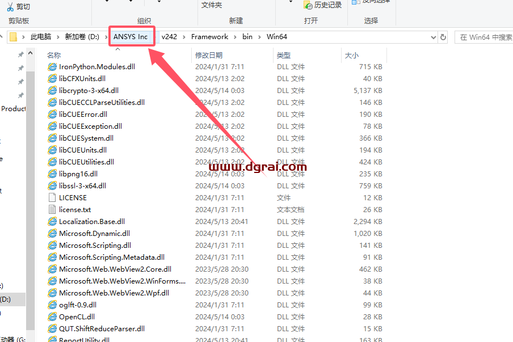
Task: Sort files by 名称 column header
Action: point(54,55)
